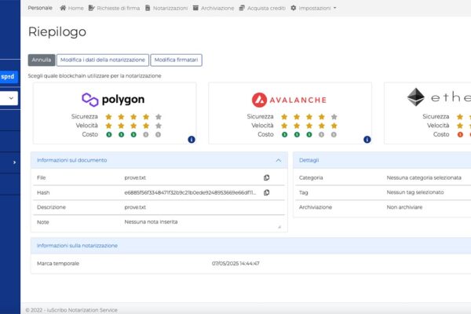Click the Informazioni sulla notarizzazione header
471x314 pixels.
[x=251, y=246]
